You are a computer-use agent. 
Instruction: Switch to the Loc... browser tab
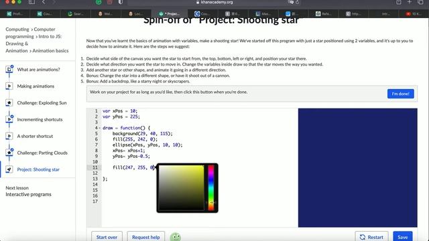135,13
